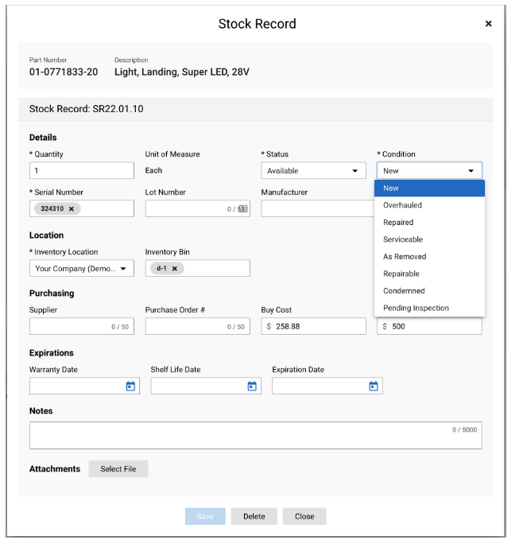
Task: Close the Stock Record dialog with X
Action: (x=488, y=24)
